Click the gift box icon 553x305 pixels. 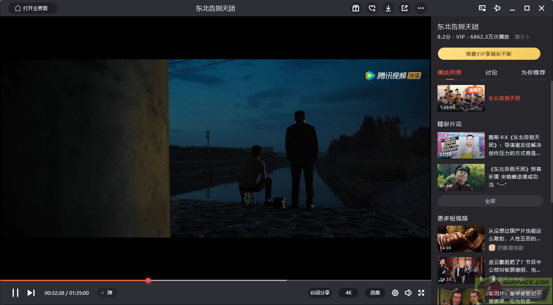click(356, 8)
